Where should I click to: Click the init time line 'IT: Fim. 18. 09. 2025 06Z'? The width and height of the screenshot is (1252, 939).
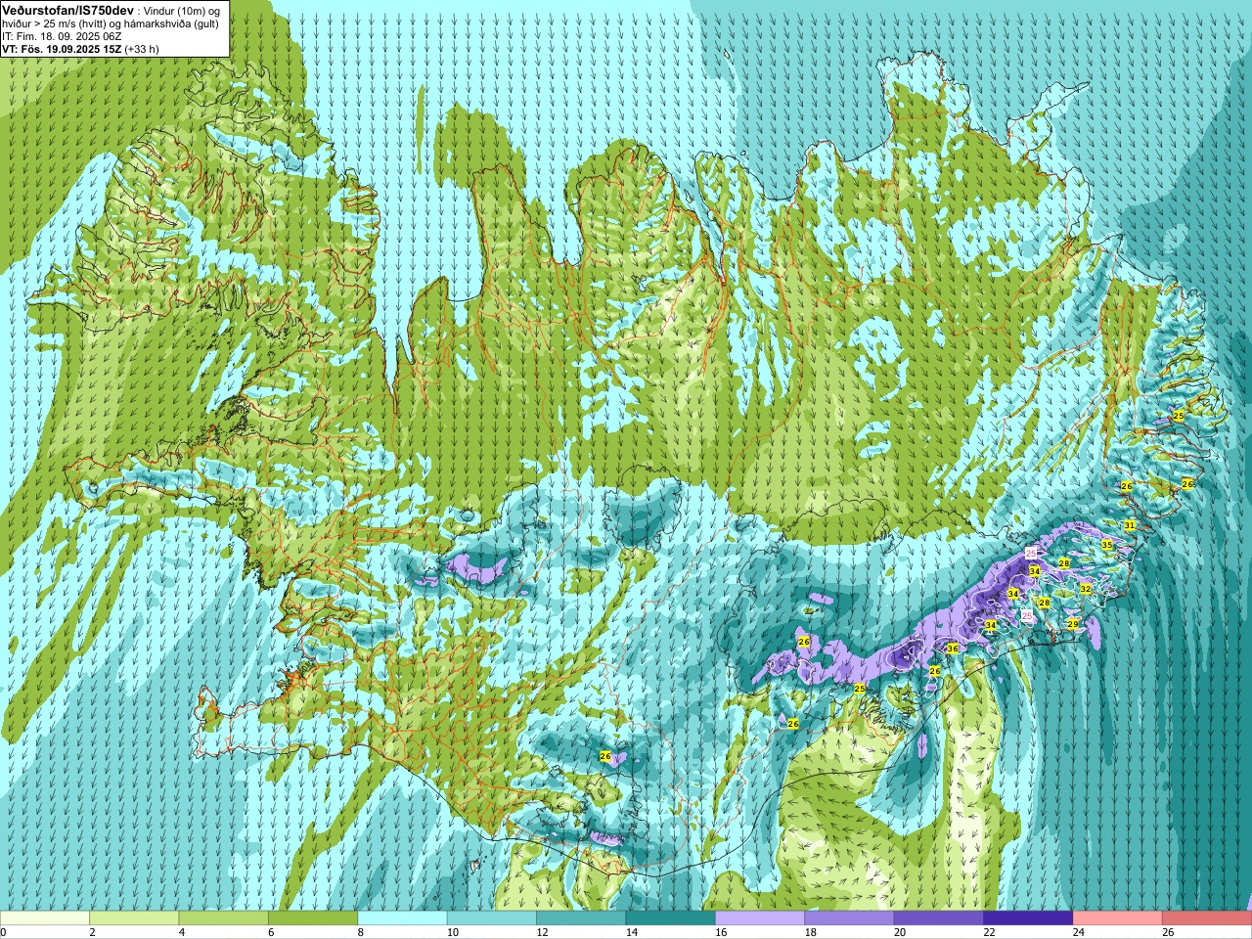[x=62, y=36]
